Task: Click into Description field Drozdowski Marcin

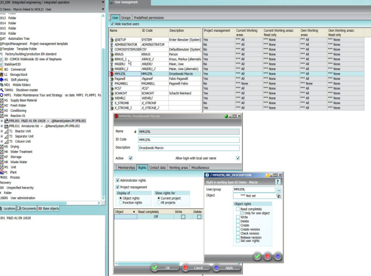Action: (x=188, y=148)
